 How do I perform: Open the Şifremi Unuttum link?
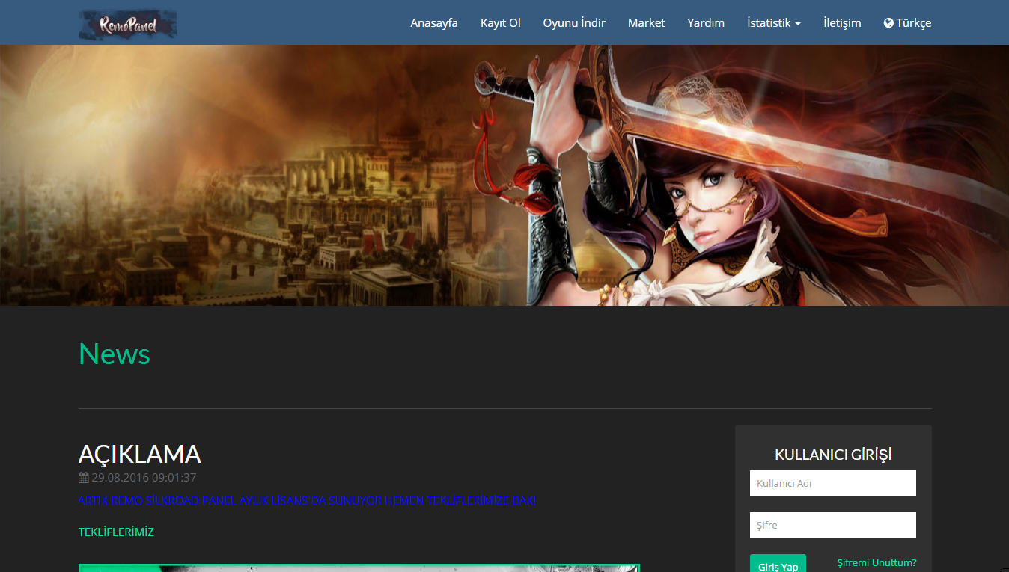877,562
